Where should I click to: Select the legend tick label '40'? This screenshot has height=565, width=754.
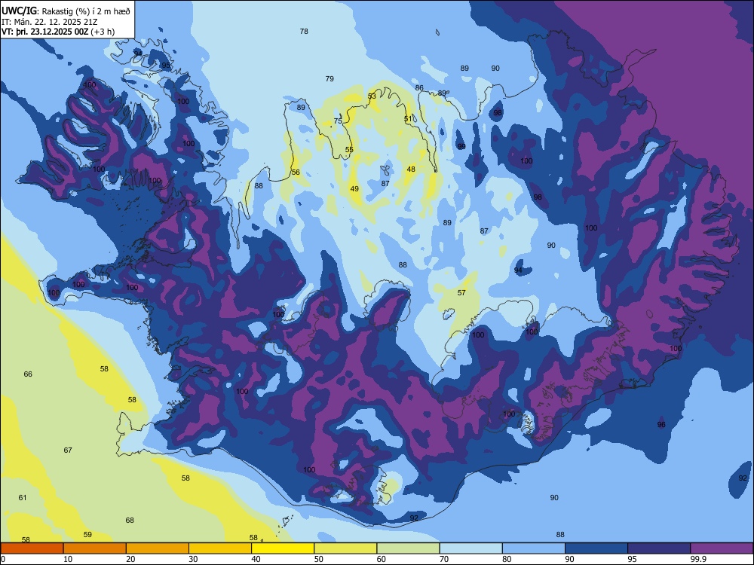pyautogui.click(x=256, y=559)
